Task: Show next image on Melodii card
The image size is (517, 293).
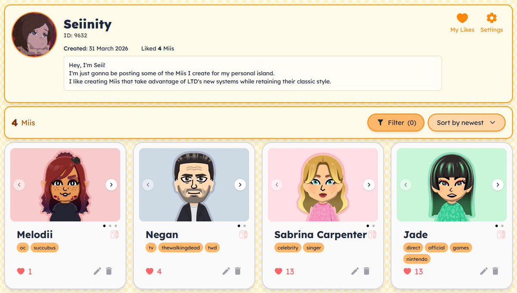Action: point(111,185)
